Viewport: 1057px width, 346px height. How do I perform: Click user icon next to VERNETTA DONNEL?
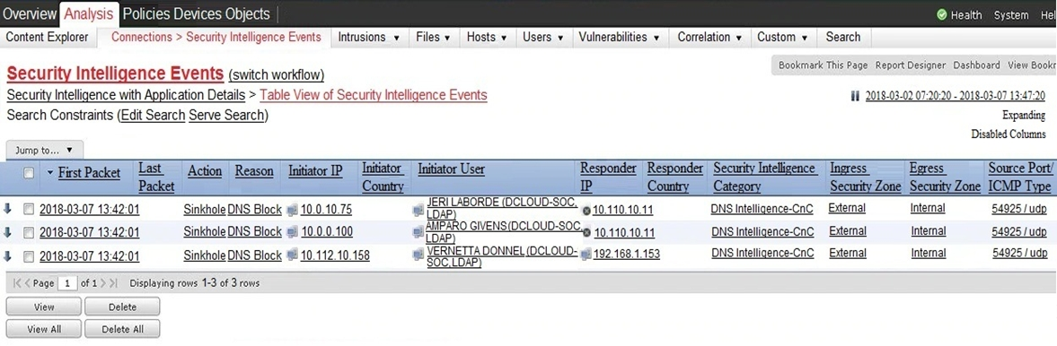(418, 255)
